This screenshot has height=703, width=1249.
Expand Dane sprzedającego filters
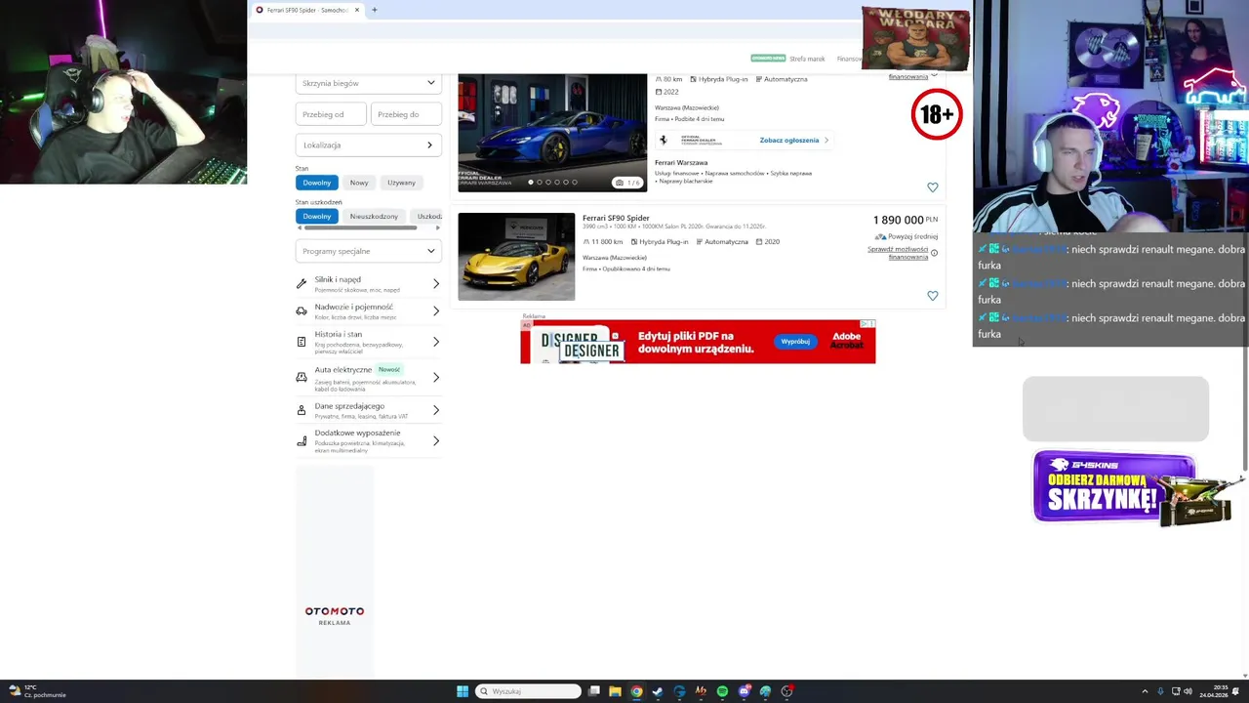click(x=436, y=410)
